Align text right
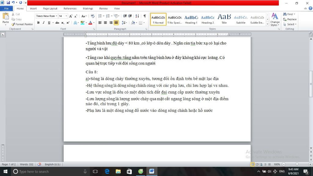Viewport: 313px width, 176px height. [111, 23]
